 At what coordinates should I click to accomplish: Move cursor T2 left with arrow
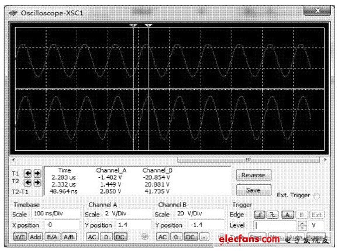click(28, 183)
